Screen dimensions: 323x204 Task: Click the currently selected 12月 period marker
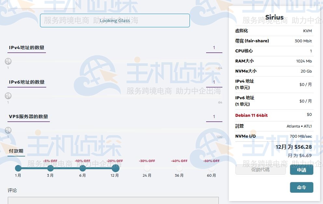115,168
